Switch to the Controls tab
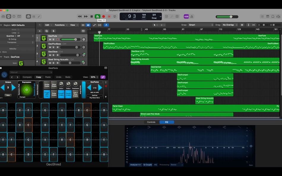 pyautogui.click(x=151, y=122)
